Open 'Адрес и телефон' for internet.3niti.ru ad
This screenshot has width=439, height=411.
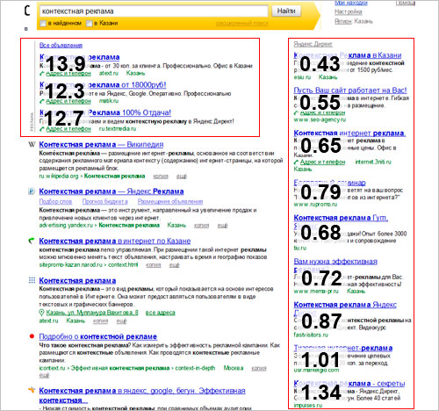(x=322, y=162)
